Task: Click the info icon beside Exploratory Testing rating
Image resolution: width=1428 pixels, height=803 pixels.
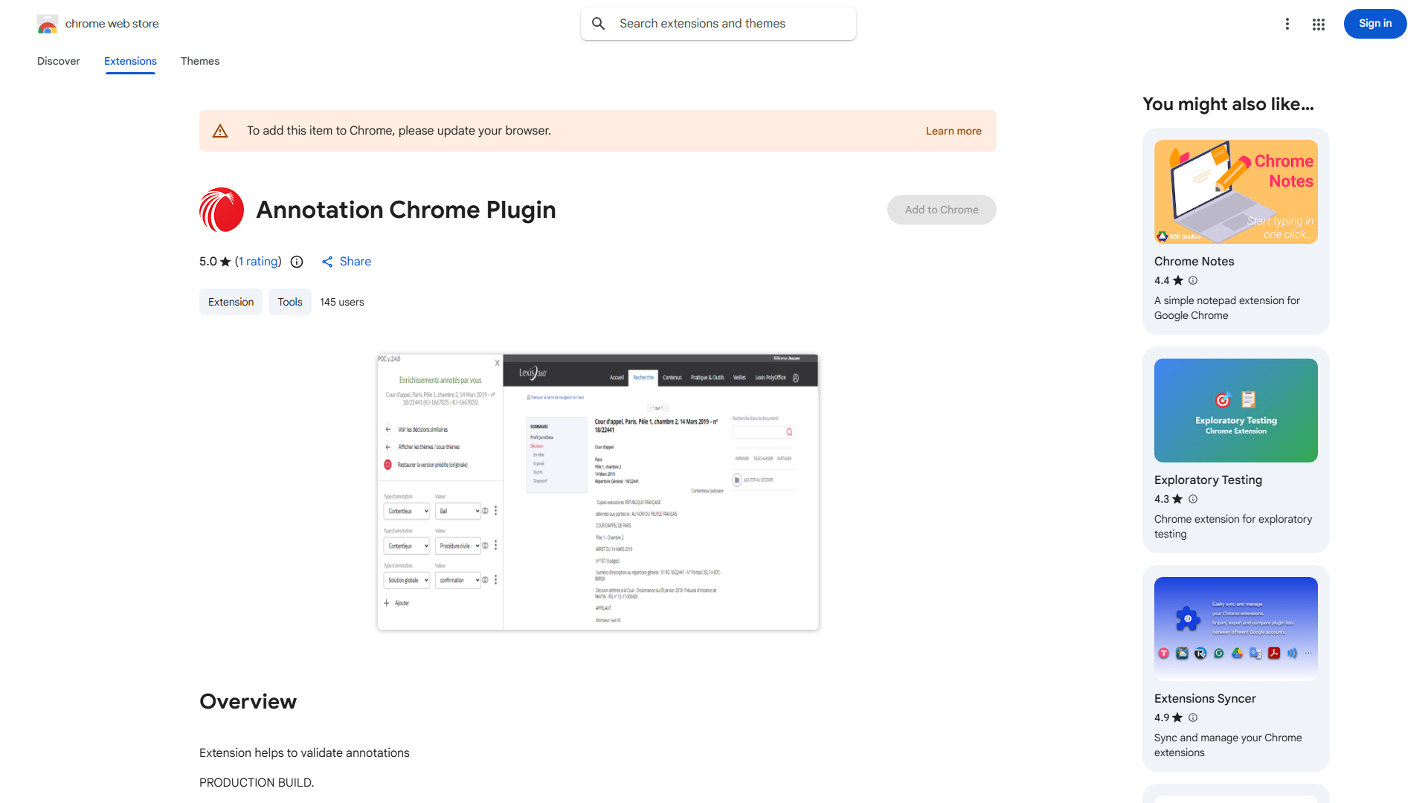Action: tap(1193, 499)
